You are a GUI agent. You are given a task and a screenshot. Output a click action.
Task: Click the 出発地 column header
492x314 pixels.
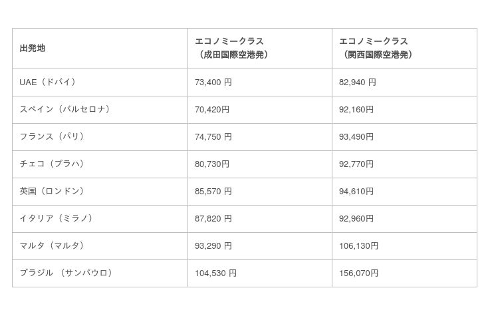click(33, 49)
